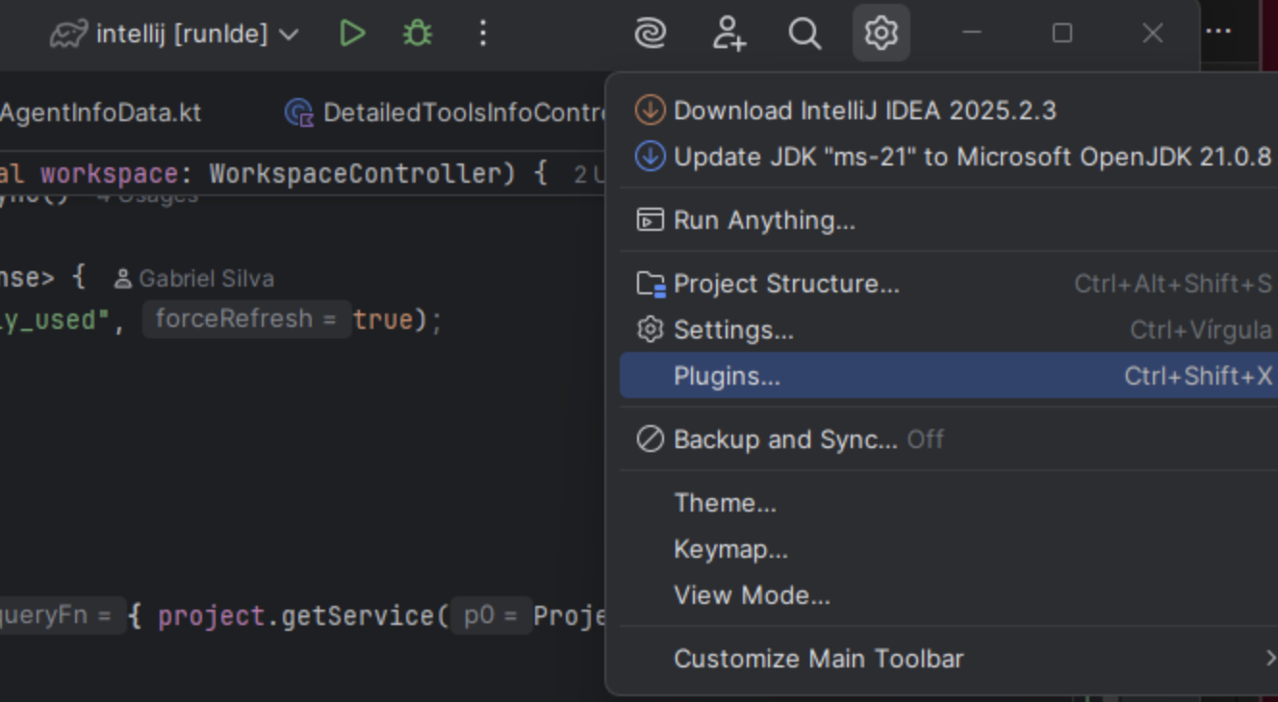This screenshot has height=702, width=1278.
Task: Click the add user Code With Me icon
Action: [728, 35]
